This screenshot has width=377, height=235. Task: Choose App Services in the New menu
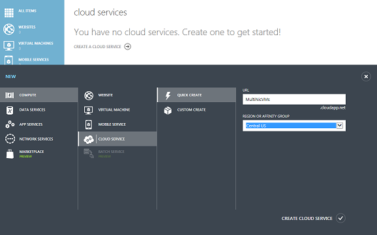(x=39, y=124)
